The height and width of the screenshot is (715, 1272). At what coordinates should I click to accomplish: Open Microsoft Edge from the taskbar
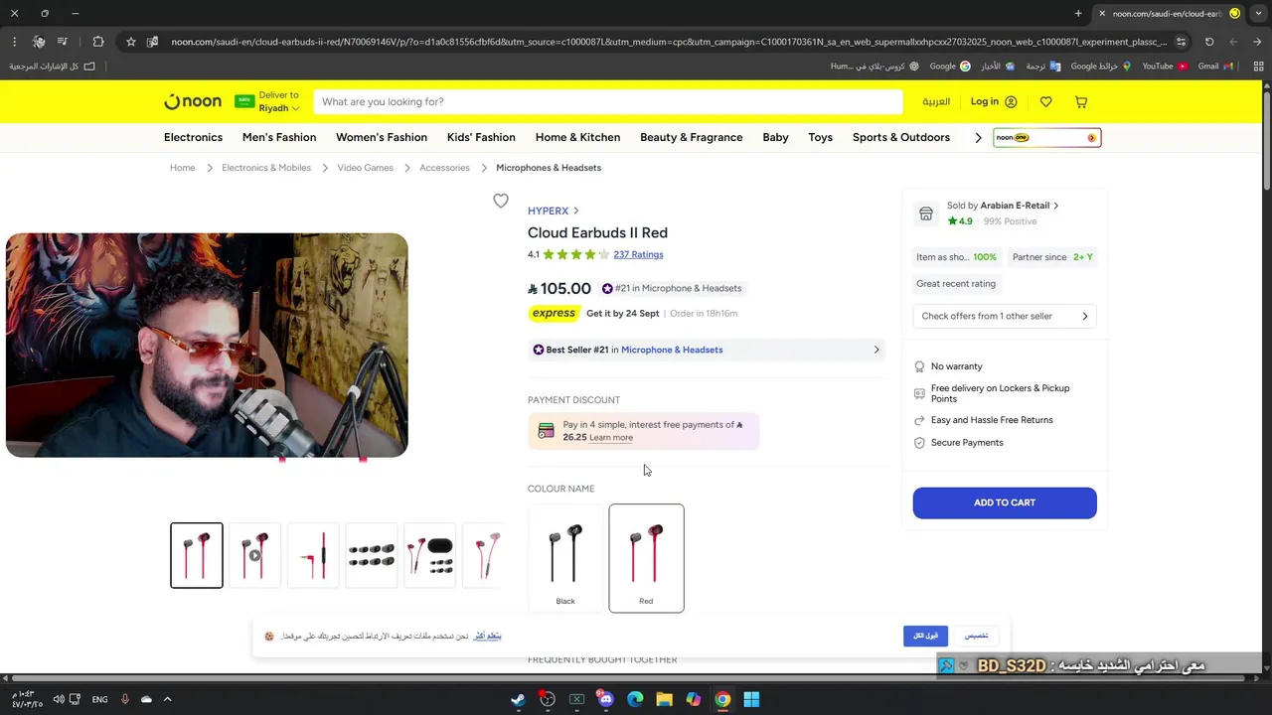coord(635,699)
